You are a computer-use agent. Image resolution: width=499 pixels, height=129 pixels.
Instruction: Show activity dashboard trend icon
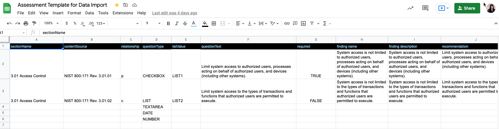(410, 8)
